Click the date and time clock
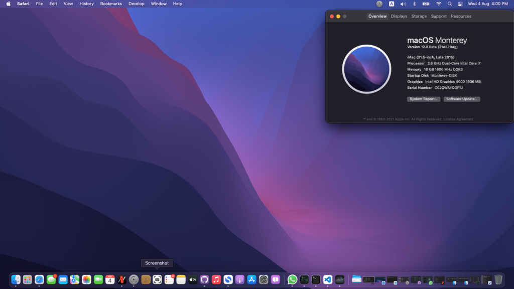Viewport: 514px width, 289px height. (x=488, y=4)
